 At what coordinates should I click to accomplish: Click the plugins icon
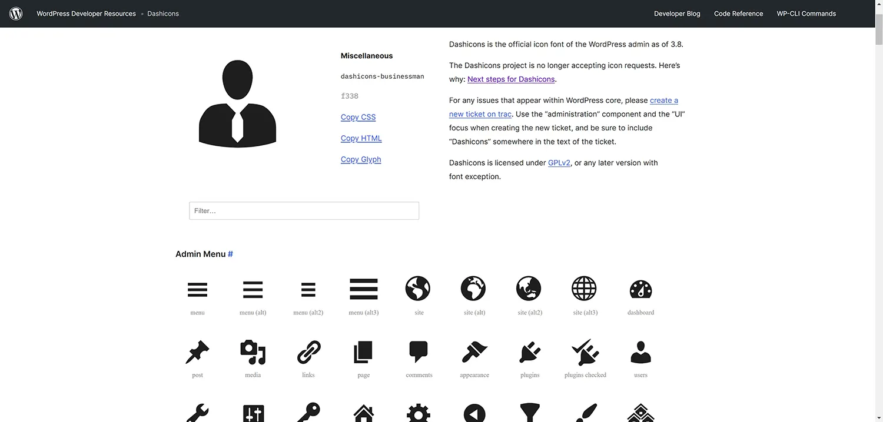point(529,351)
